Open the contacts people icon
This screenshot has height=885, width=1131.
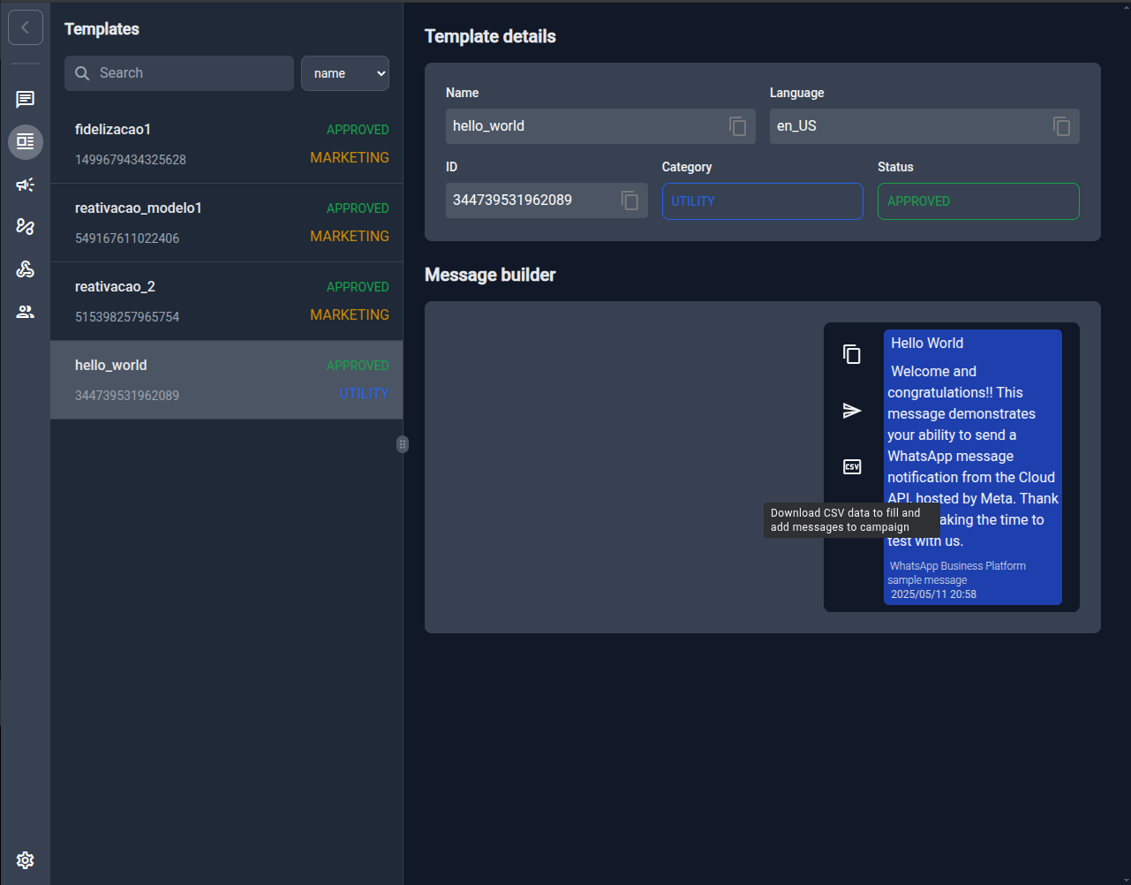click(26, 312)
